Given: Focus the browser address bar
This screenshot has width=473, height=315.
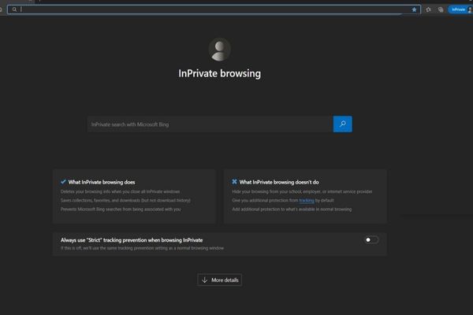Looking at the screenshot, I should [214, 9].
